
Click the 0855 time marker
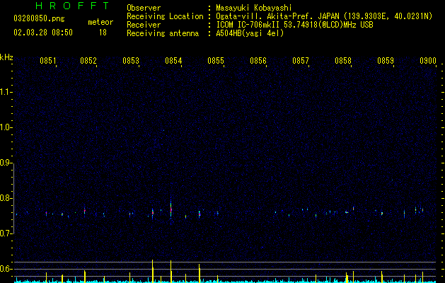(216, 61)
